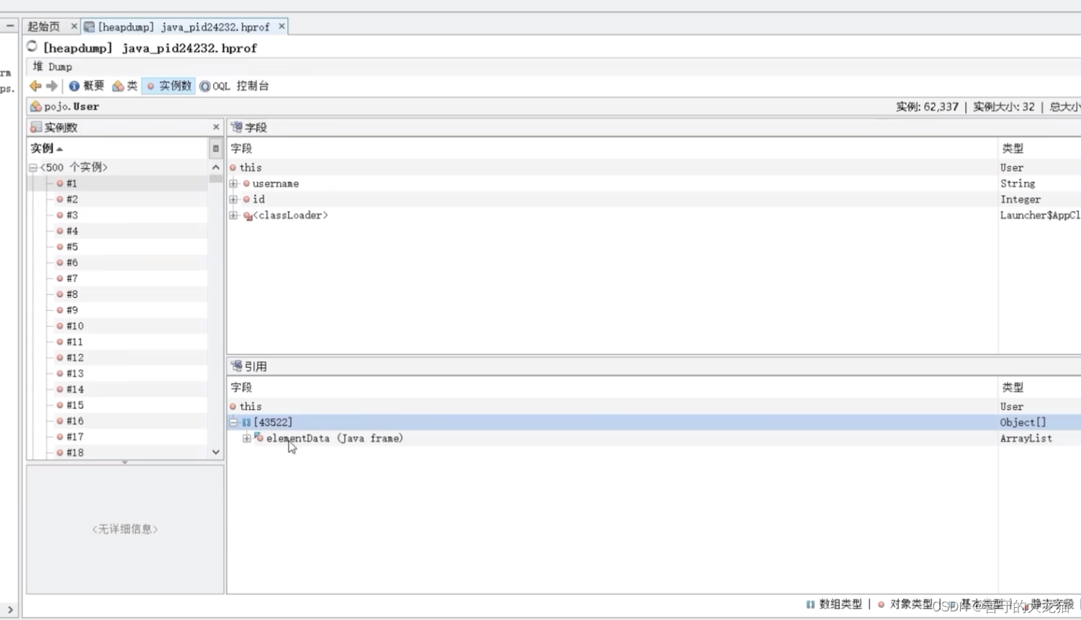
Task: Select instance #16
Action: pos(117,421)
